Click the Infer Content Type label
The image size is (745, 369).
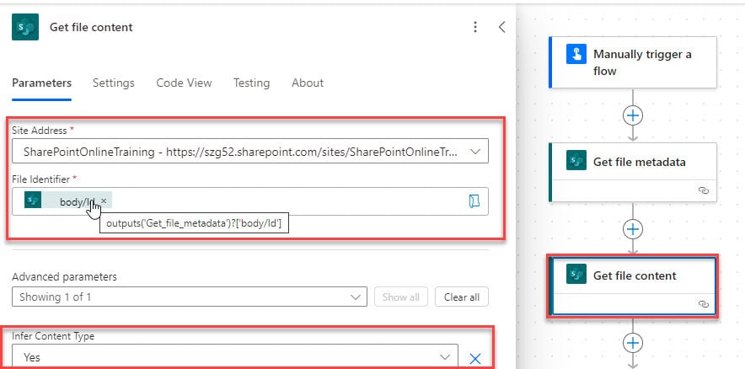tap(53, 336)
